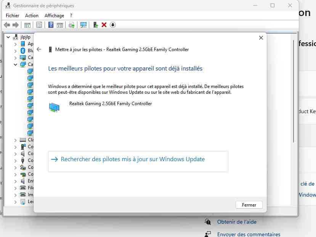Click the help icon beside 'Obtenir de l'aide'

click(208, 222)
